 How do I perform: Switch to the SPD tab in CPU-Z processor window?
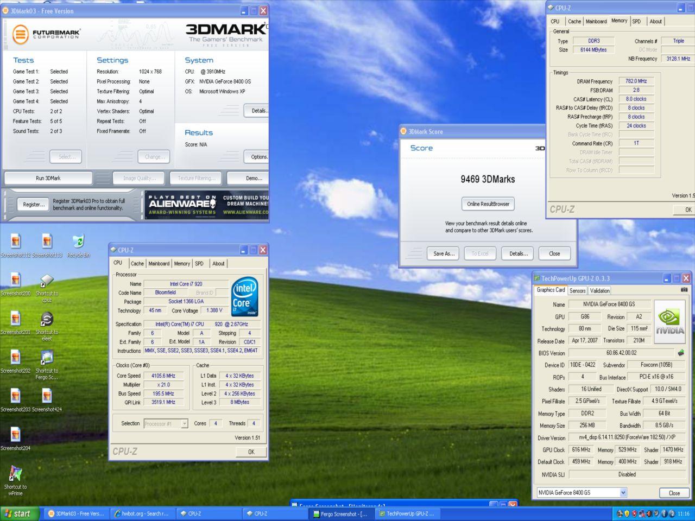(x=199, y=263)
